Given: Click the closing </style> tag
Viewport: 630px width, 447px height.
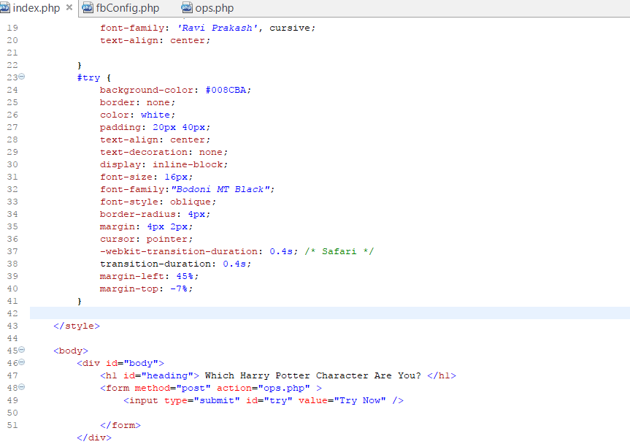Looking at the screenshot, I should (76, 326).
